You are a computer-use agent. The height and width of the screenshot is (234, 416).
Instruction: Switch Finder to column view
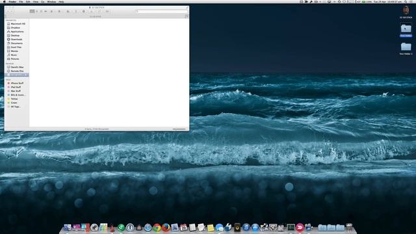click(42, 12)
